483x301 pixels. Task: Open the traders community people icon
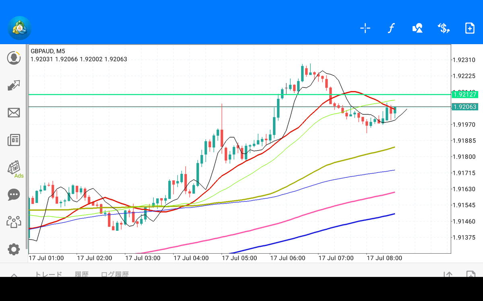pos(14,222)
